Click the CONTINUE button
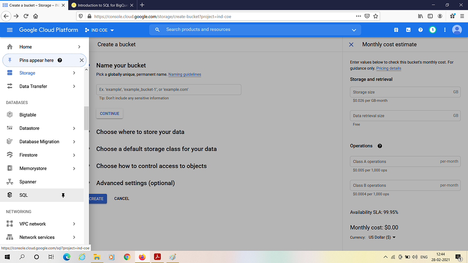468x263 pixels. [109, 113]
